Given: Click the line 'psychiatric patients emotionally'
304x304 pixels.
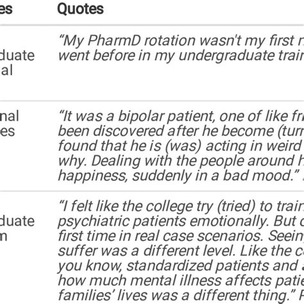Looking at the screenshot, I should point(181,221).
